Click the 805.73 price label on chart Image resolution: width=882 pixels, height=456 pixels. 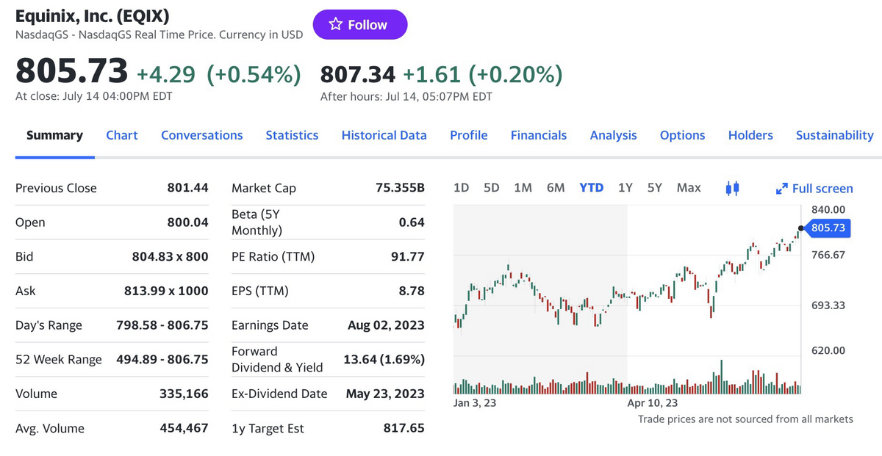[x=828, y=228]
